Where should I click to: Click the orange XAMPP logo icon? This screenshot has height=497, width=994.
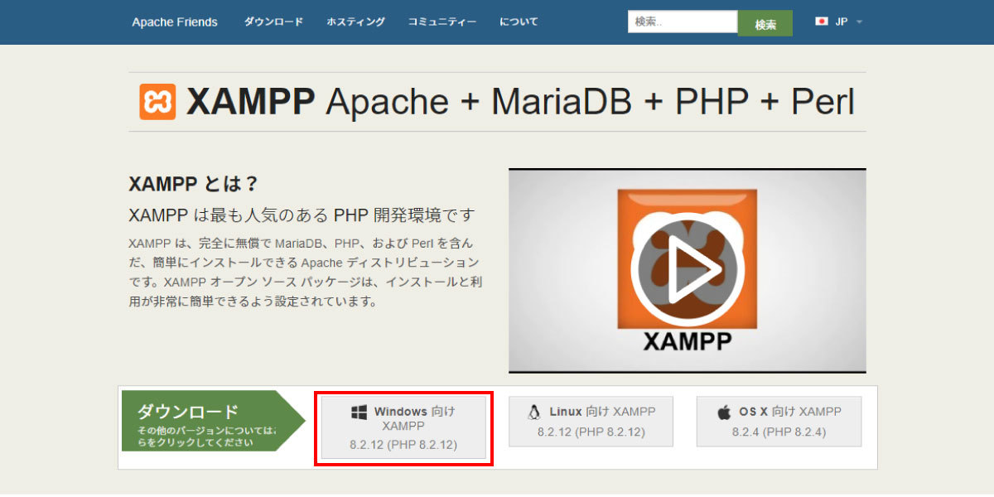tap(157, 102)
